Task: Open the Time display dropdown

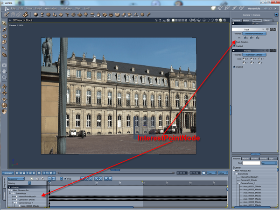Action: click(x=211, y=173)
